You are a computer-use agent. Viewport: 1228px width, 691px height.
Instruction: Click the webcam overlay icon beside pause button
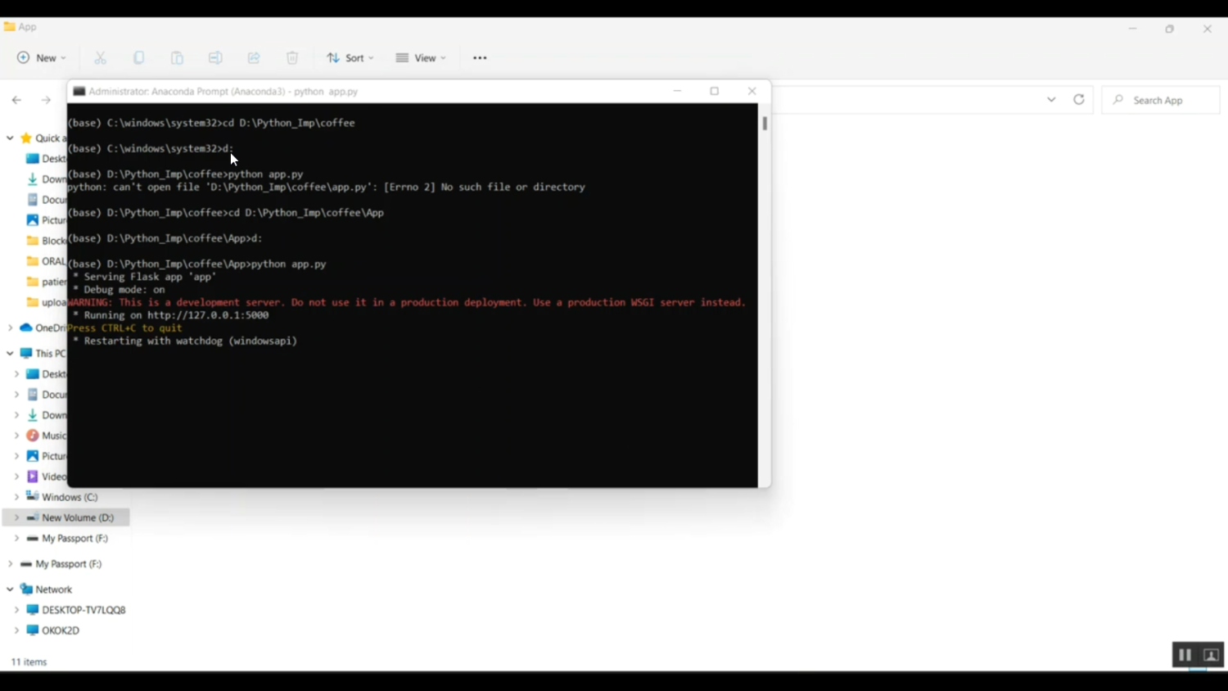click(x=1212, y=655)
